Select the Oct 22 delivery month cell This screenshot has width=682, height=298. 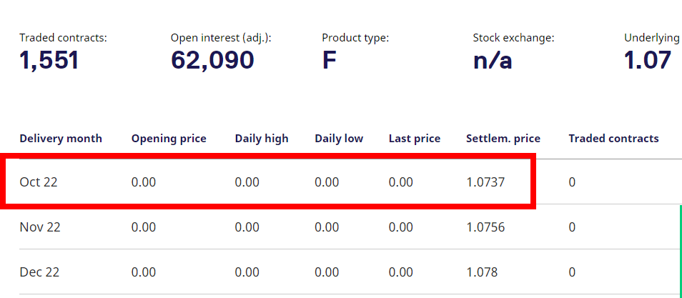(x=39, y=182)
